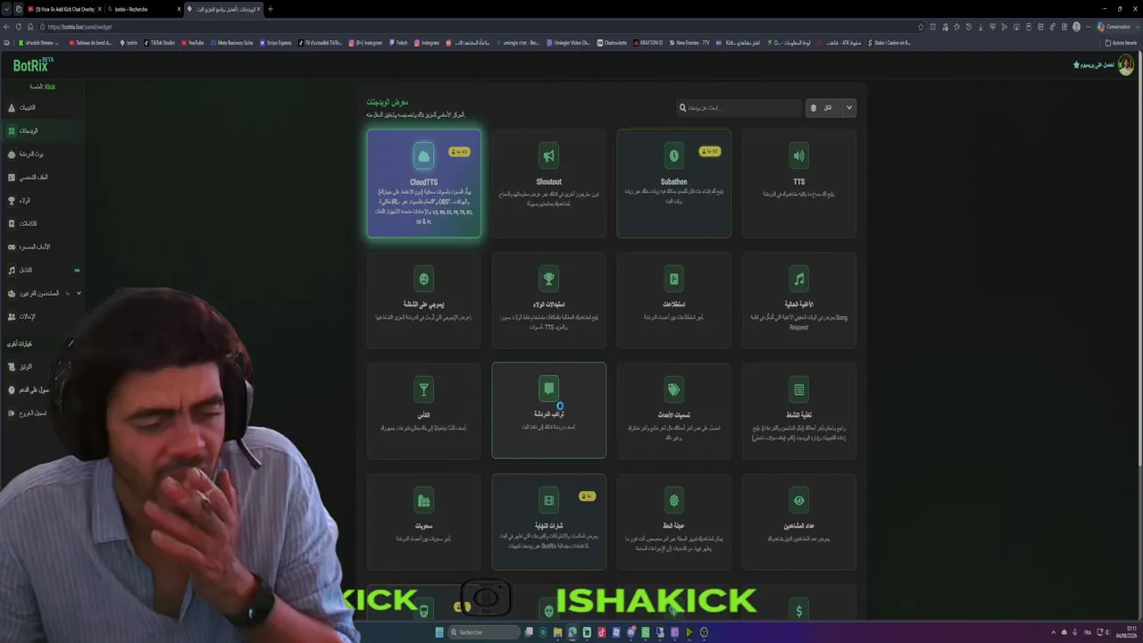Click the taskbar Rechercher search box

click(484, 632)
